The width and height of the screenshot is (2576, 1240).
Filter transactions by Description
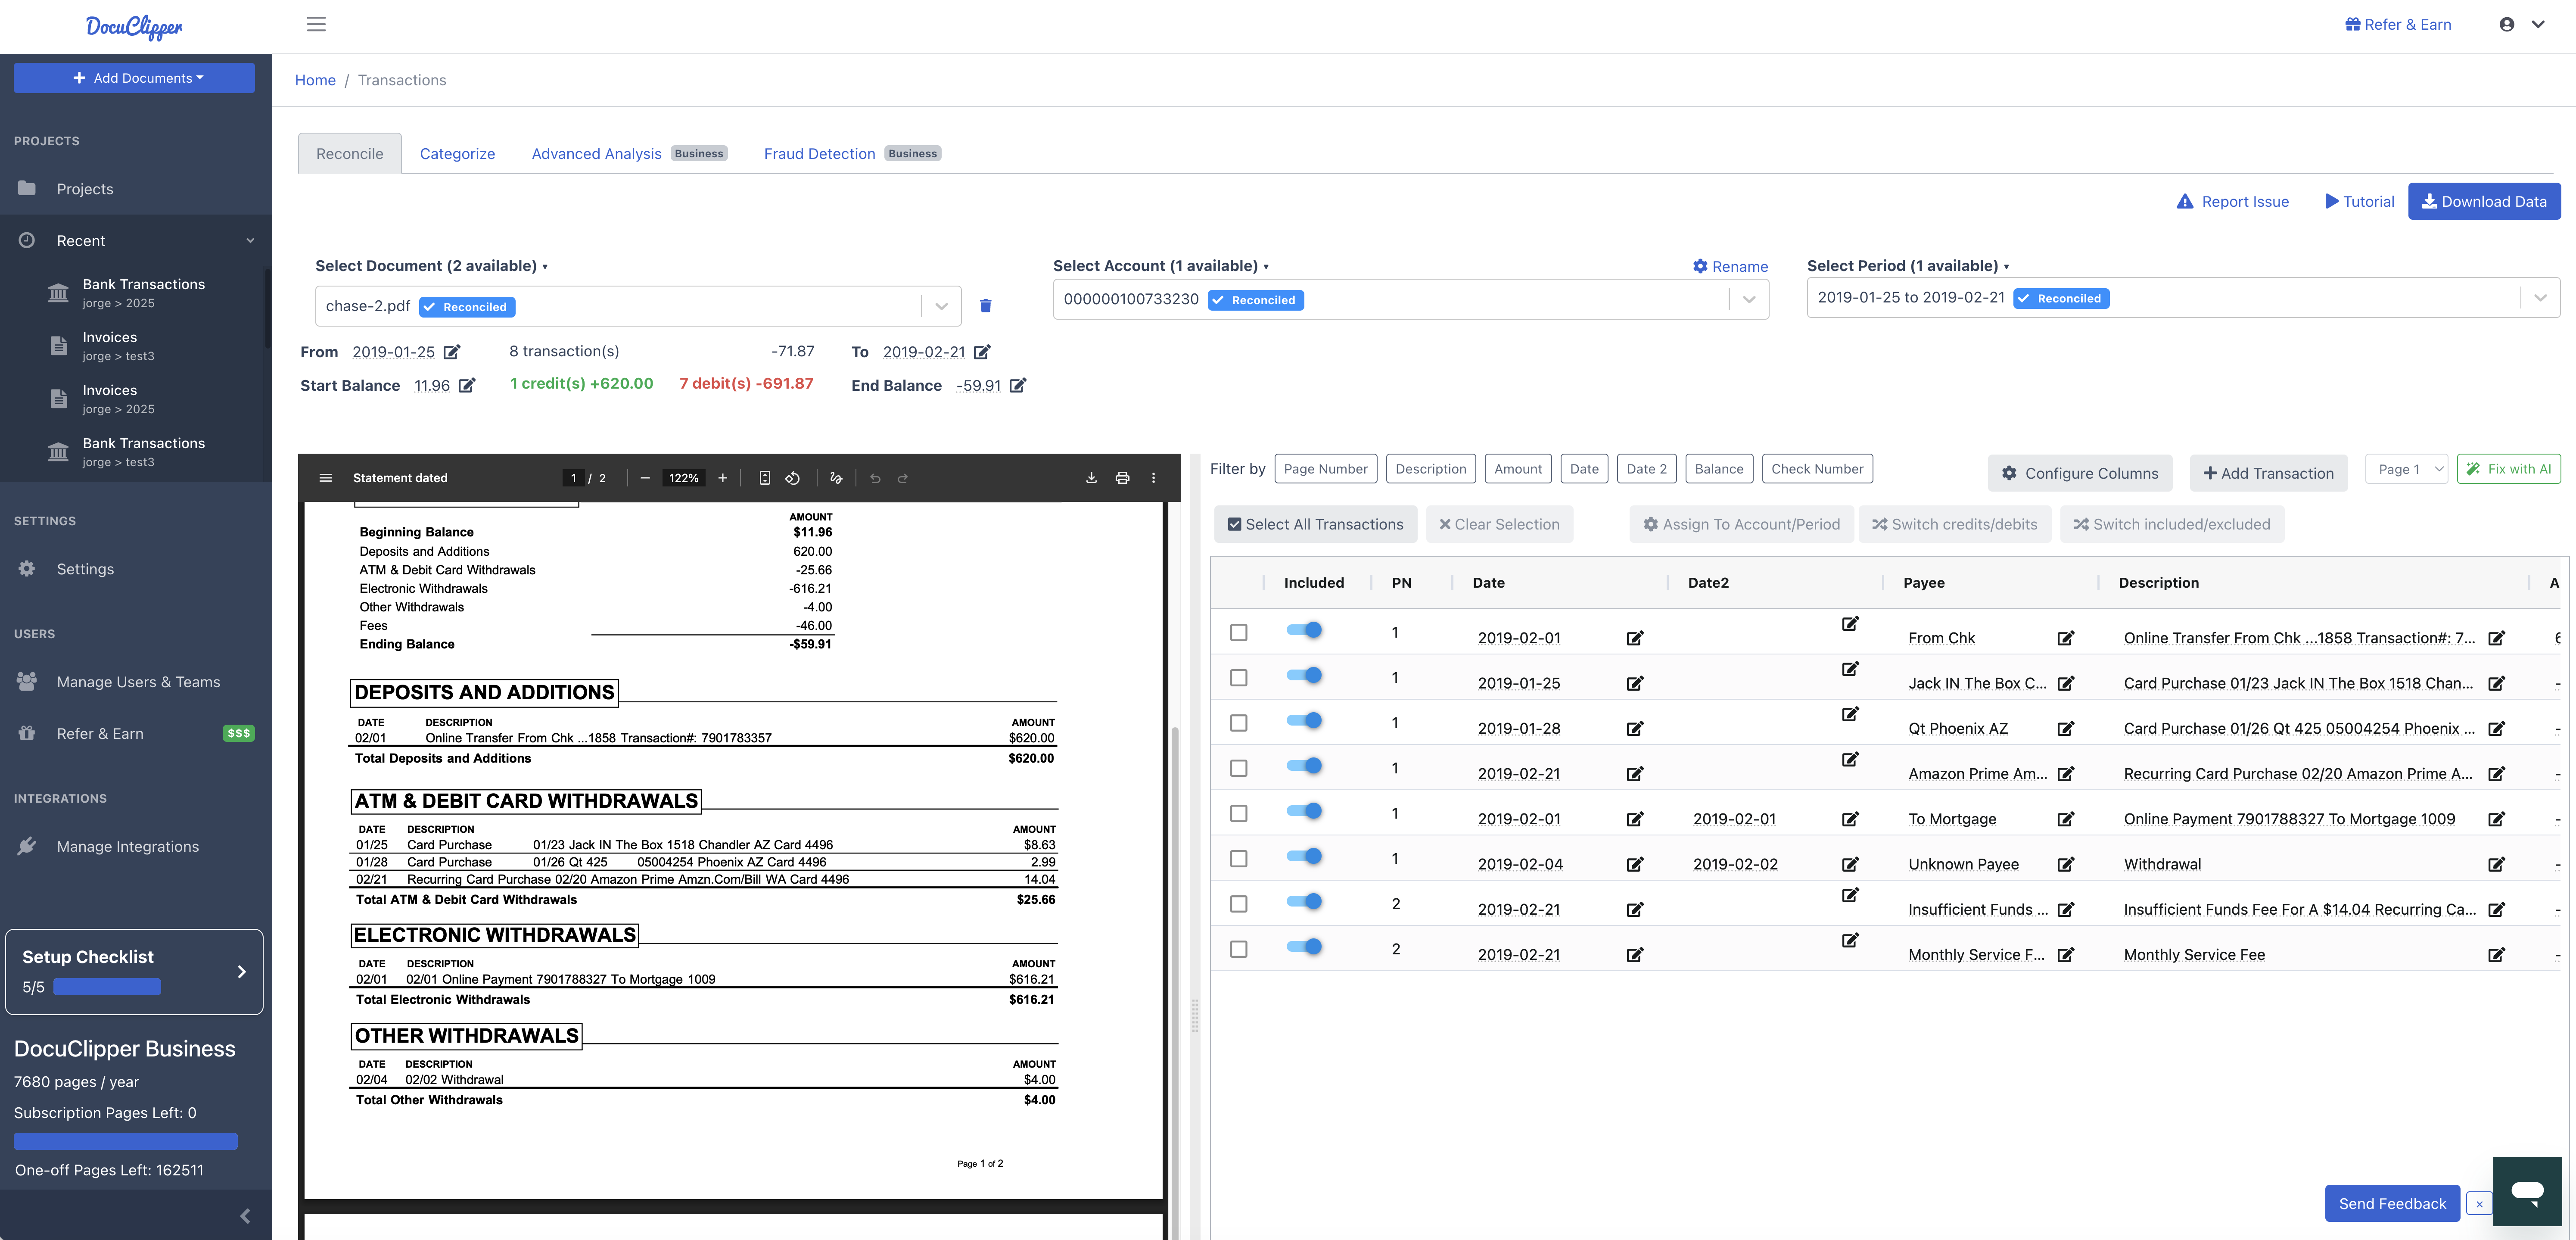coord(1430,469)
